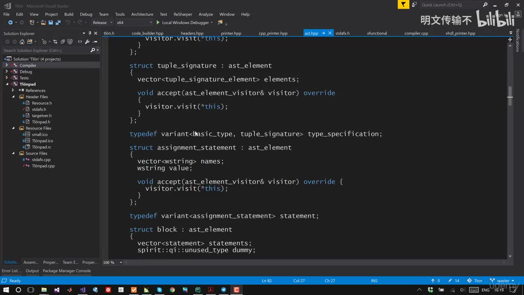Click the Home icon in Solution Explorer
Screen dimensions: 524x295
click(x=22, y=42)
